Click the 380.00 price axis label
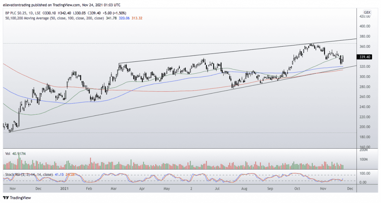Viewport: 381px width, 203px height. pyautogui.click(x=365, y=37)
